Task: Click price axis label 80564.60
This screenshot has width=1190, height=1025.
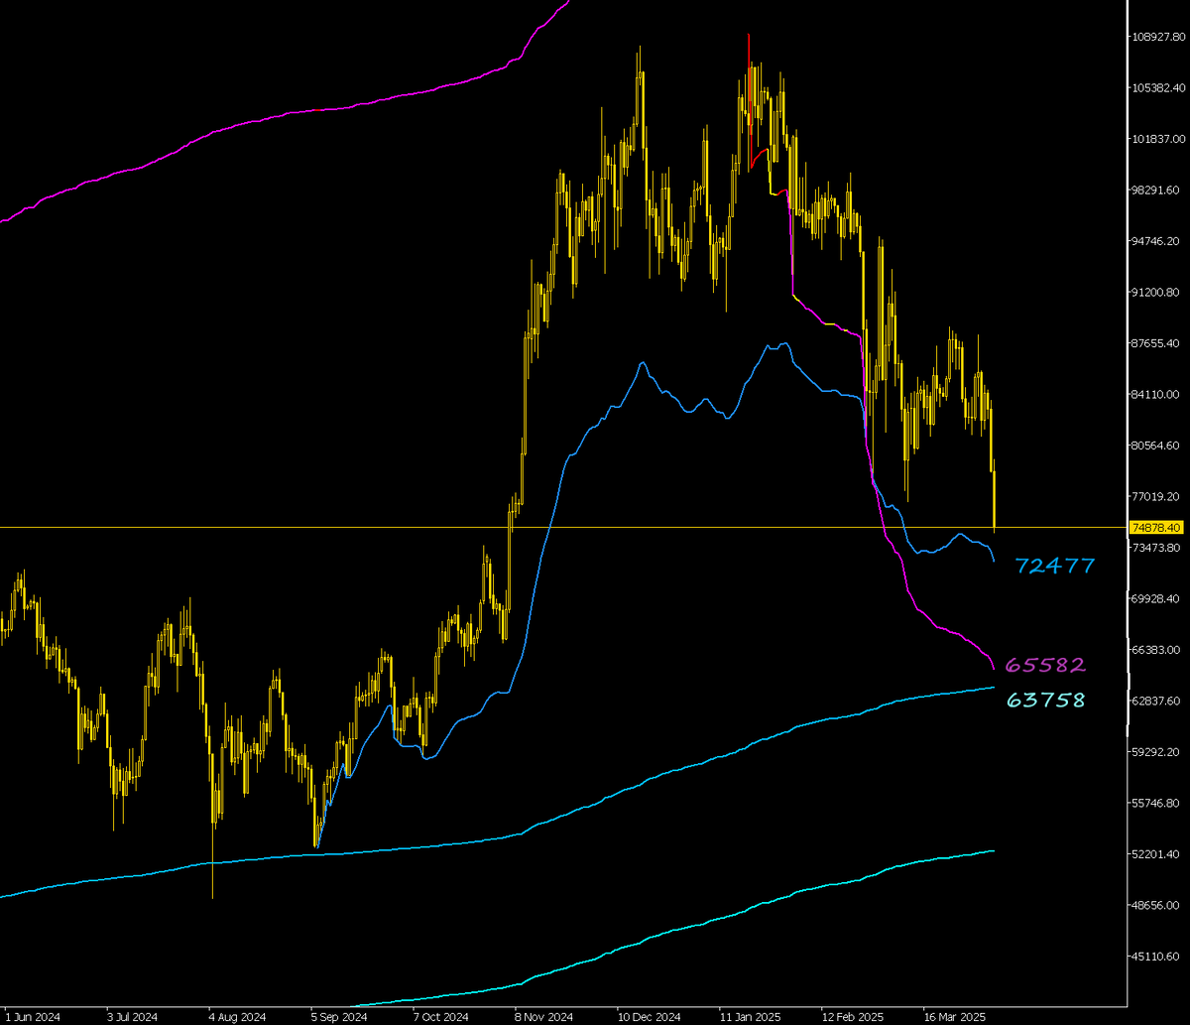Action: (x=1156, y=446)
